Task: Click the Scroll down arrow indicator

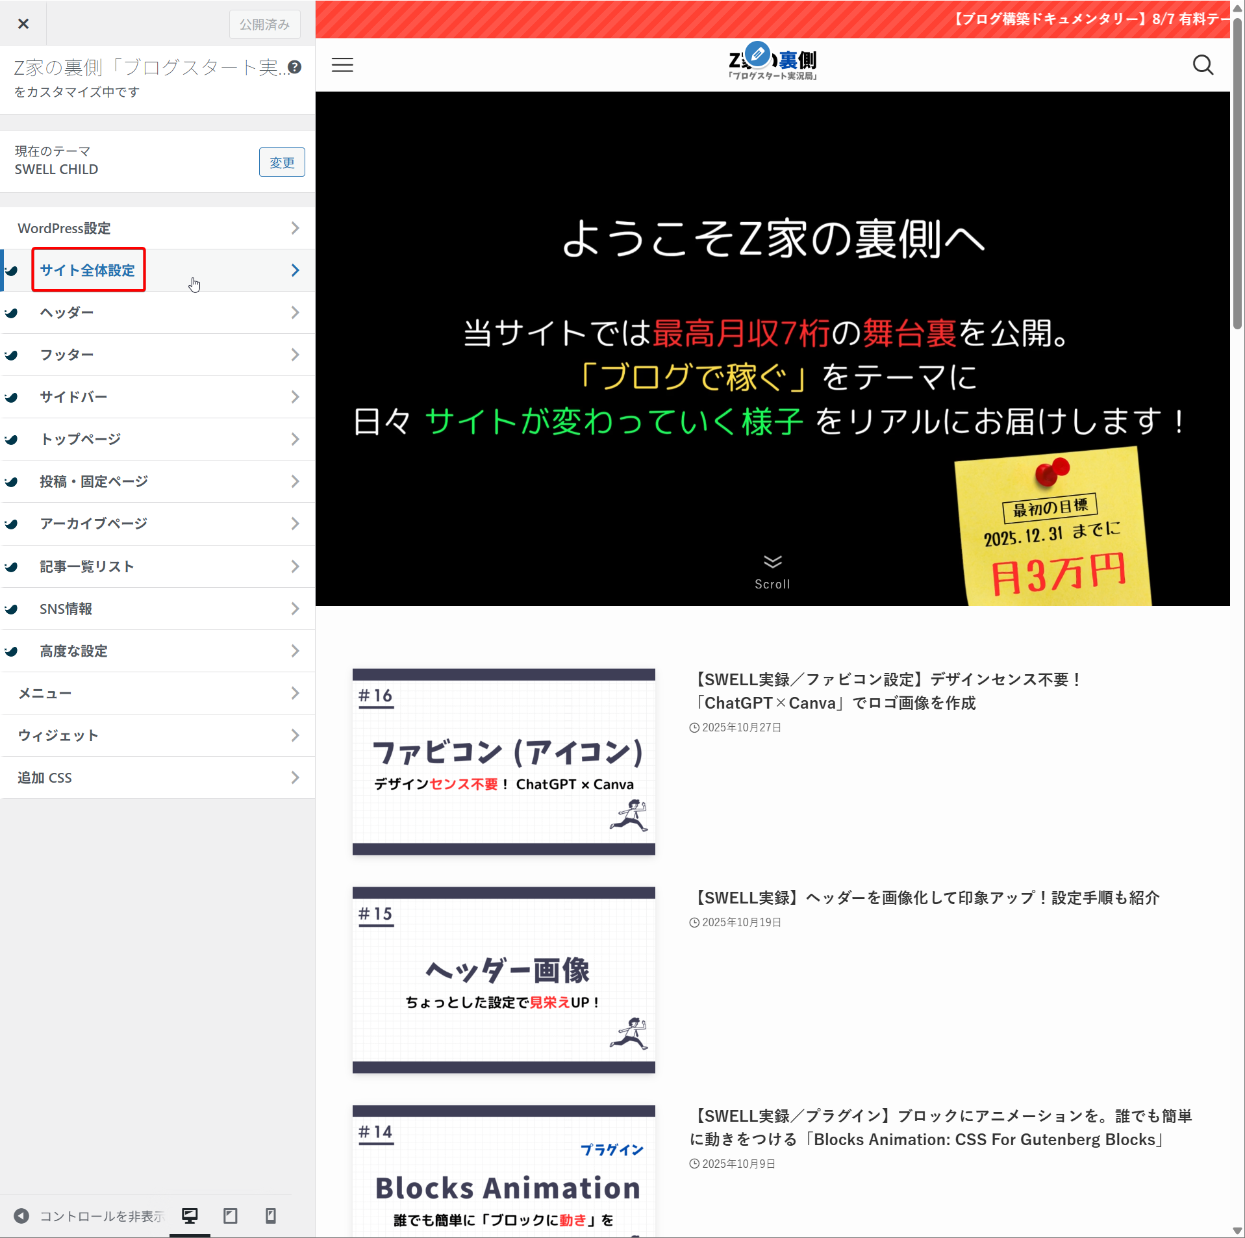Action: coord(772,562)
